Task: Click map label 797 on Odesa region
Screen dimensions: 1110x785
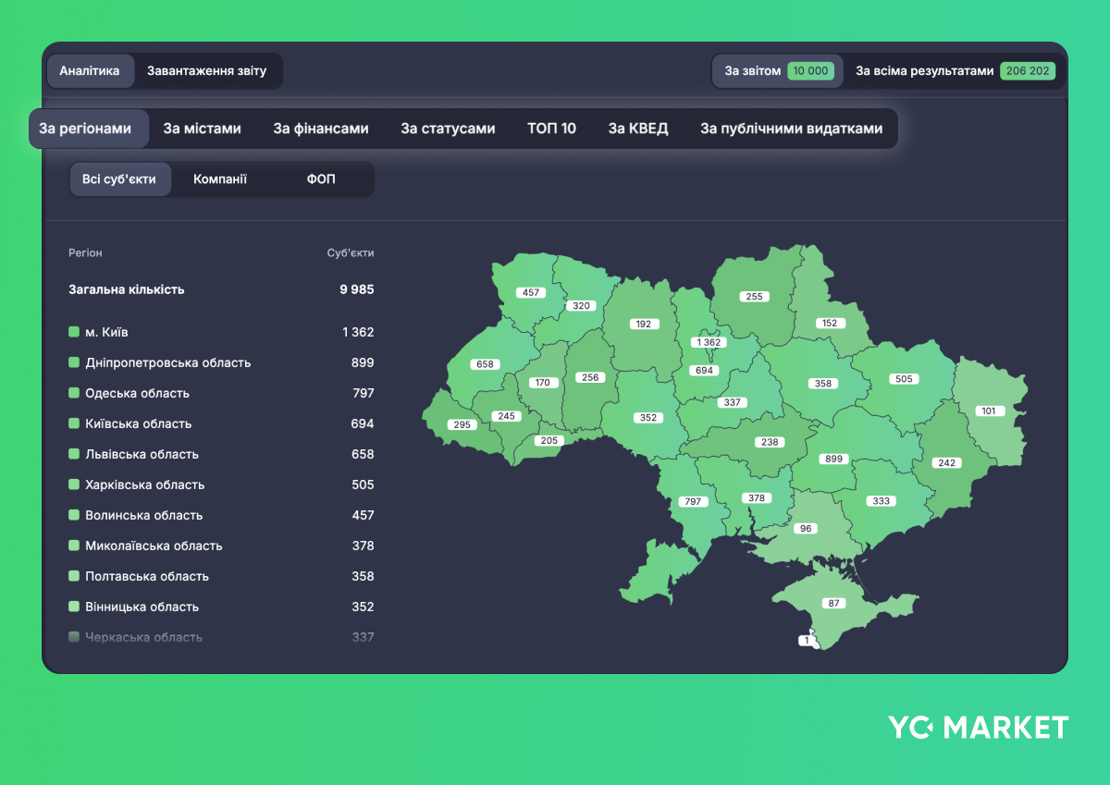Action: pos(692,502)
